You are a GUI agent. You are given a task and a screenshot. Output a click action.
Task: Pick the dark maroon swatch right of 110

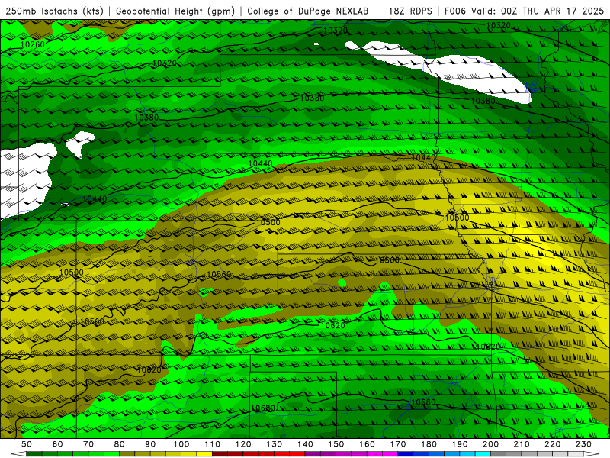tap(220, 454)
